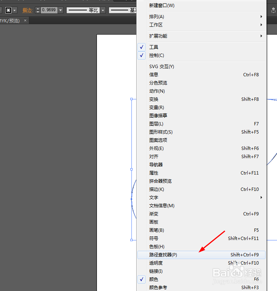
Task: Open the 动作(N) panel
Action: [x=202, y=91]
